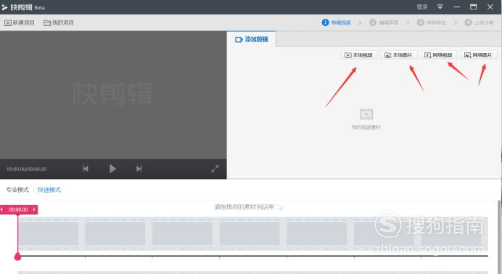The width and height of the screenshot is (502, 274).
Task: Add online footage via 网络视频 button
Action: (439, 55)
